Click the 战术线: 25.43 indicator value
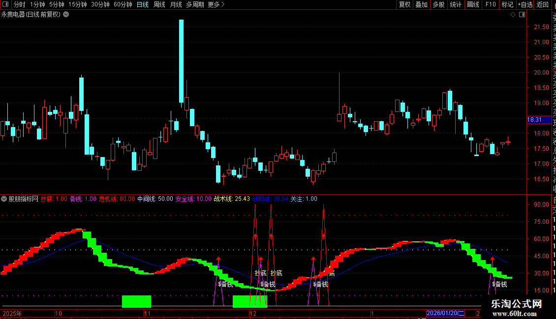 (x=232, y=199)
